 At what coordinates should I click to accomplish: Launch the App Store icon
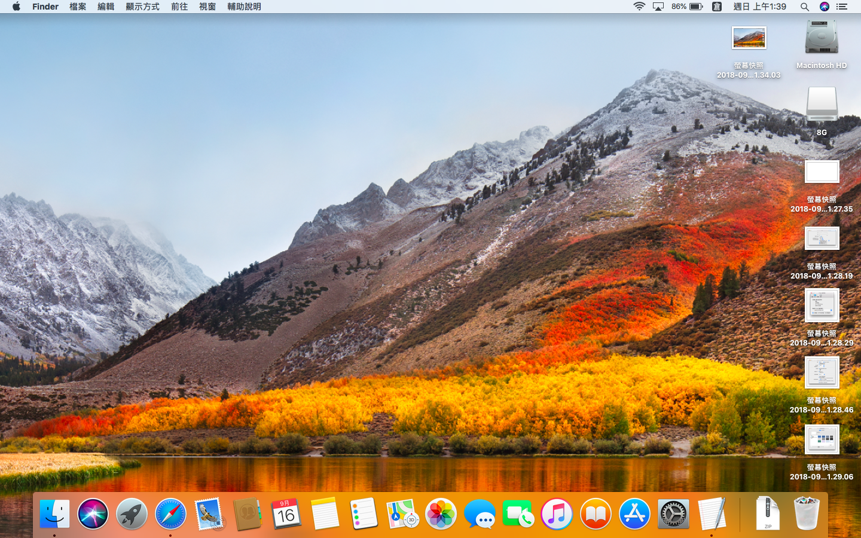(634, 513)
